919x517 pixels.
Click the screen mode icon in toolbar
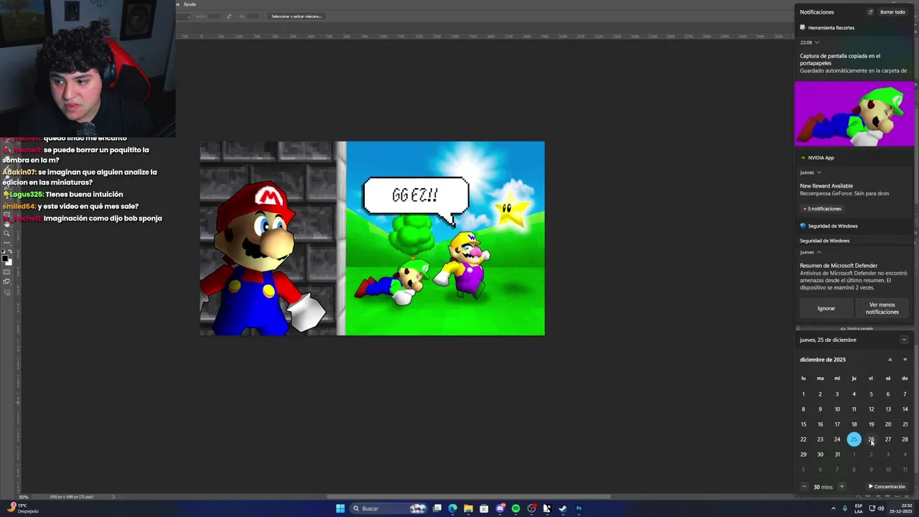[6, 281]
